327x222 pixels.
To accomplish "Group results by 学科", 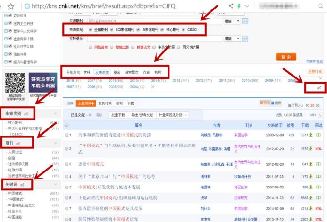I will [x=87, y=72].
